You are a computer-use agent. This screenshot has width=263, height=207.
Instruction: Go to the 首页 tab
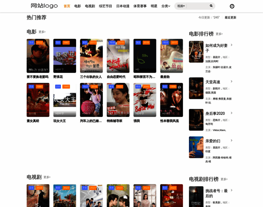[x=67, y=6]
